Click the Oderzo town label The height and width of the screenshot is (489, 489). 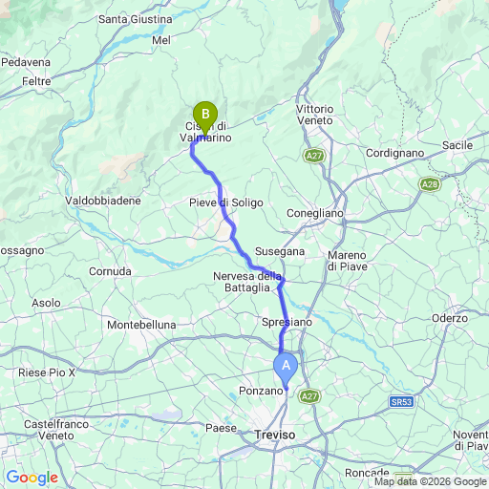point(450,318)
